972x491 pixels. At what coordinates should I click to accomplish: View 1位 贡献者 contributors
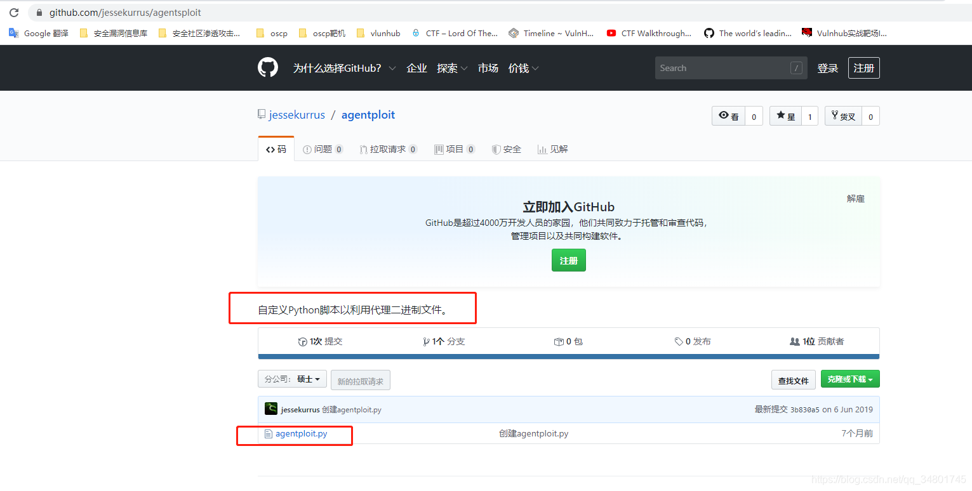[816, 341]
